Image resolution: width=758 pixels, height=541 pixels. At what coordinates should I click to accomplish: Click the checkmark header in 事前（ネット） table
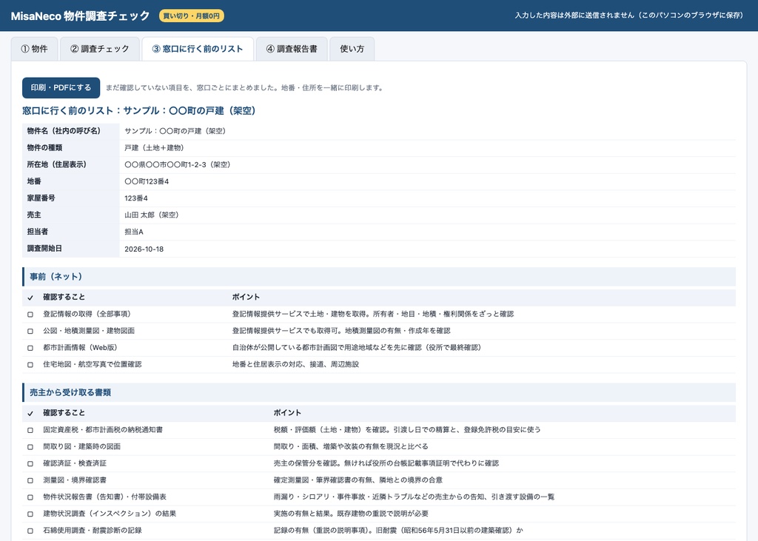click(x=30, y=298)
